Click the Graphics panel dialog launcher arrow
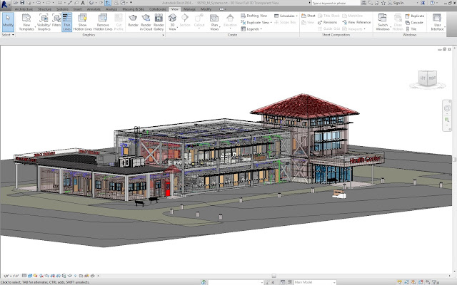Screen dimensions: 457x285 point(164,35)
